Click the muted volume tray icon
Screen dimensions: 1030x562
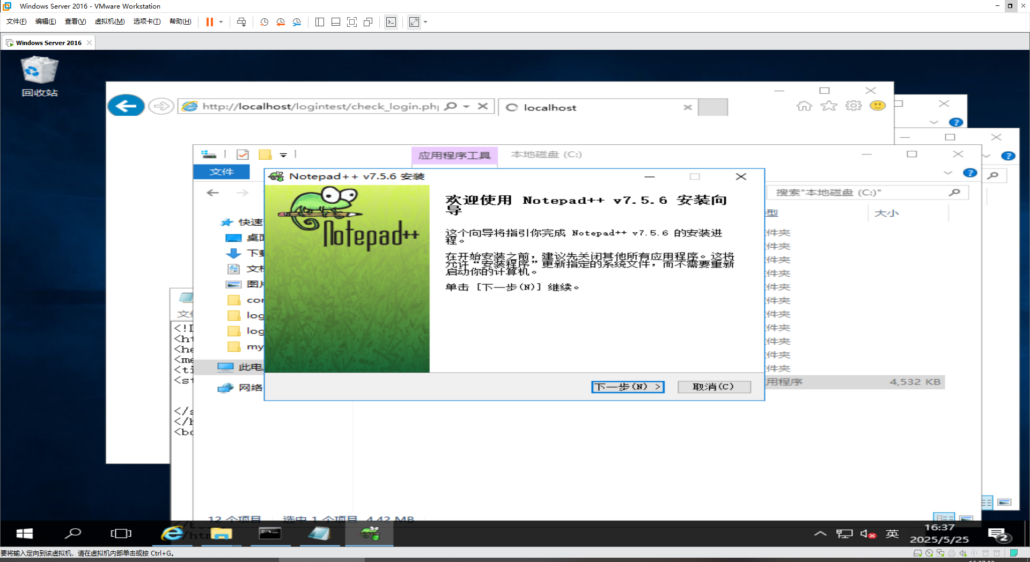868,534
